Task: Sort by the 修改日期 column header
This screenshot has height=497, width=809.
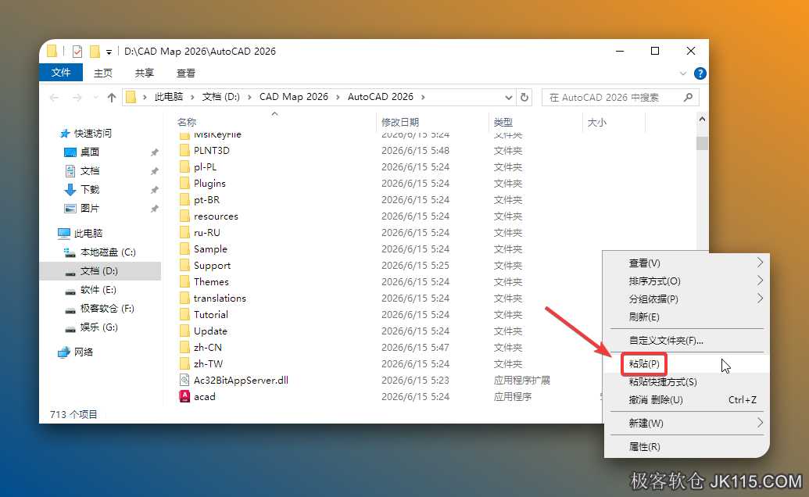Action: tap(400, 122)
